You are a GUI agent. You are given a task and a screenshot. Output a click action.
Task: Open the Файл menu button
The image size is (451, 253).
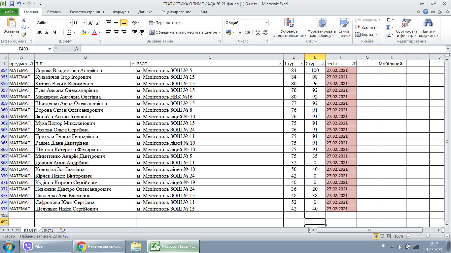9,12
